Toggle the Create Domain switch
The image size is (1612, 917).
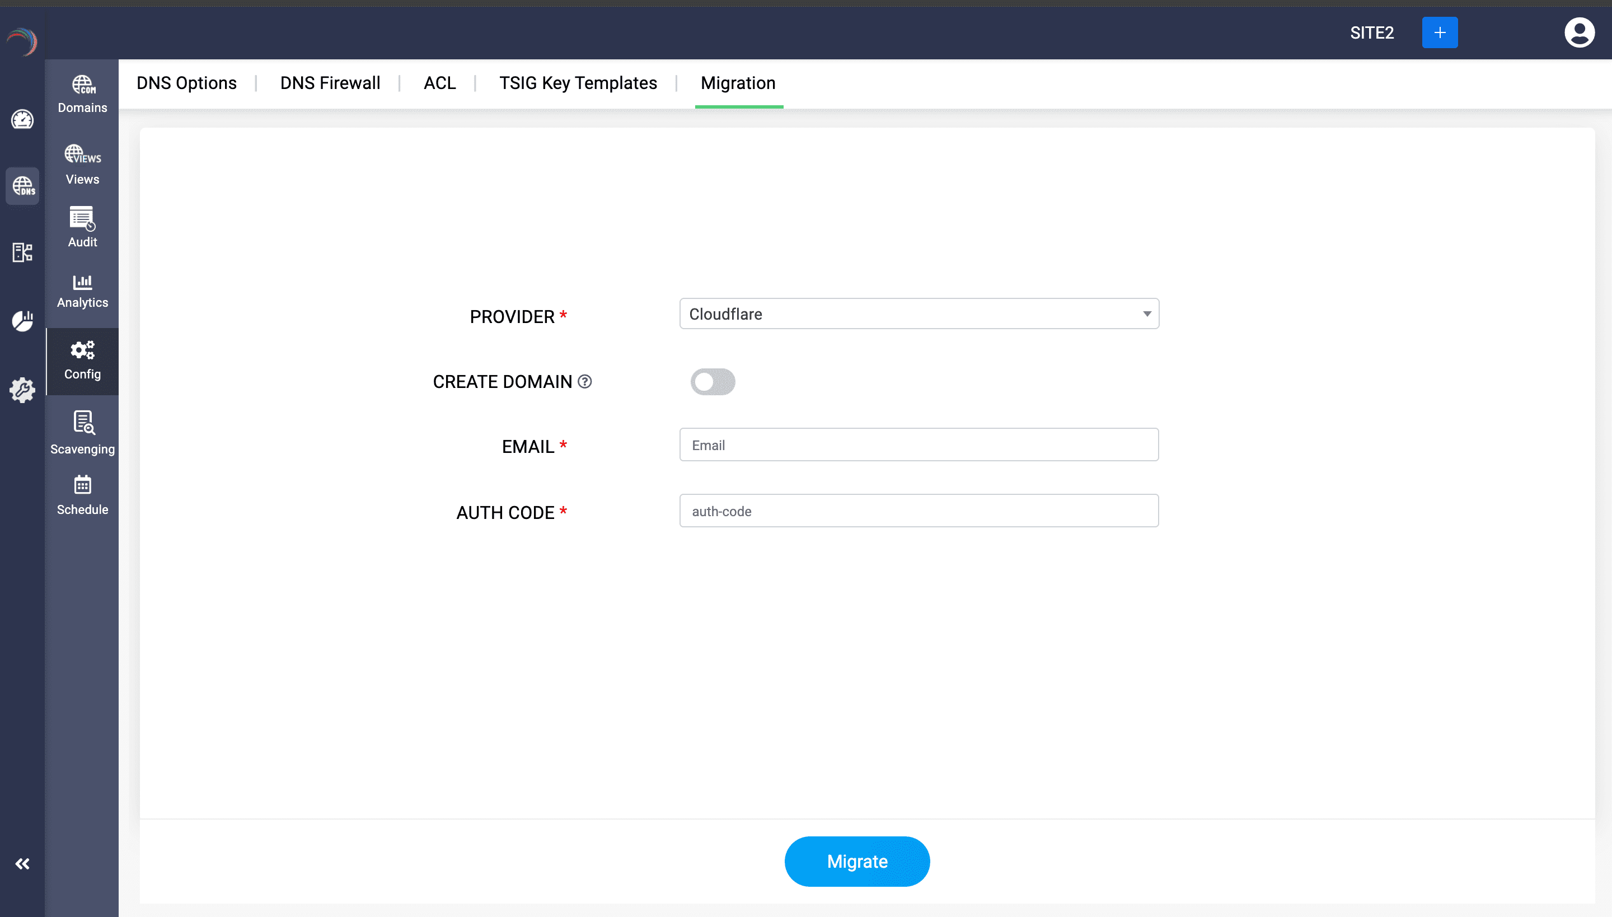[x=713, y=382]
